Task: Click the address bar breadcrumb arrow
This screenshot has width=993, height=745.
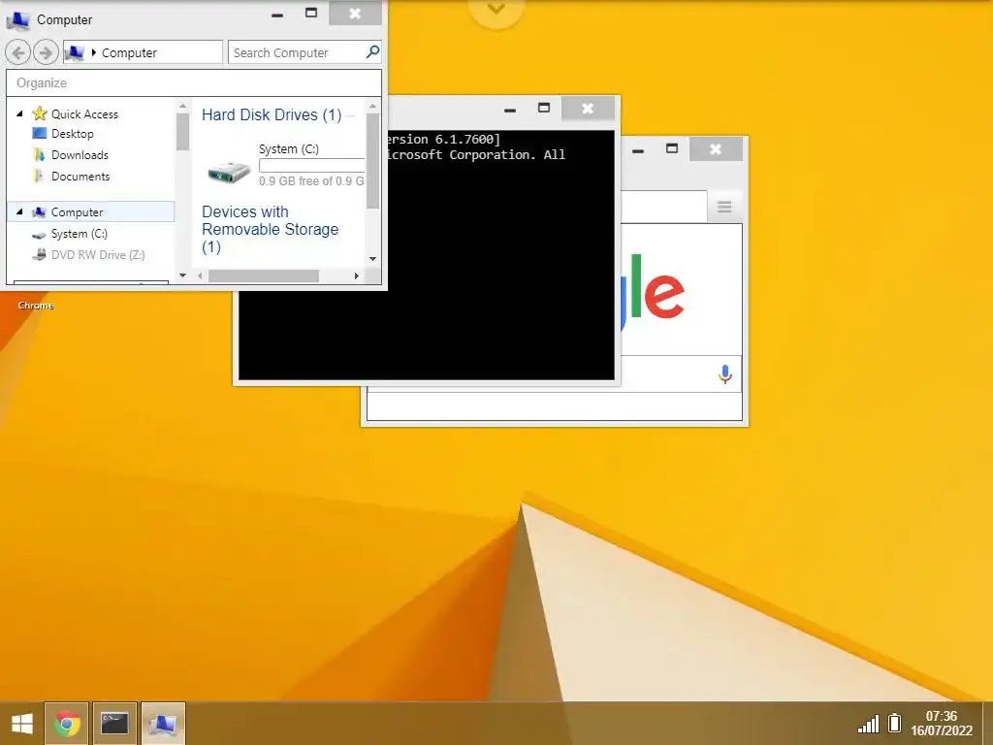Action: coord(94,52)
